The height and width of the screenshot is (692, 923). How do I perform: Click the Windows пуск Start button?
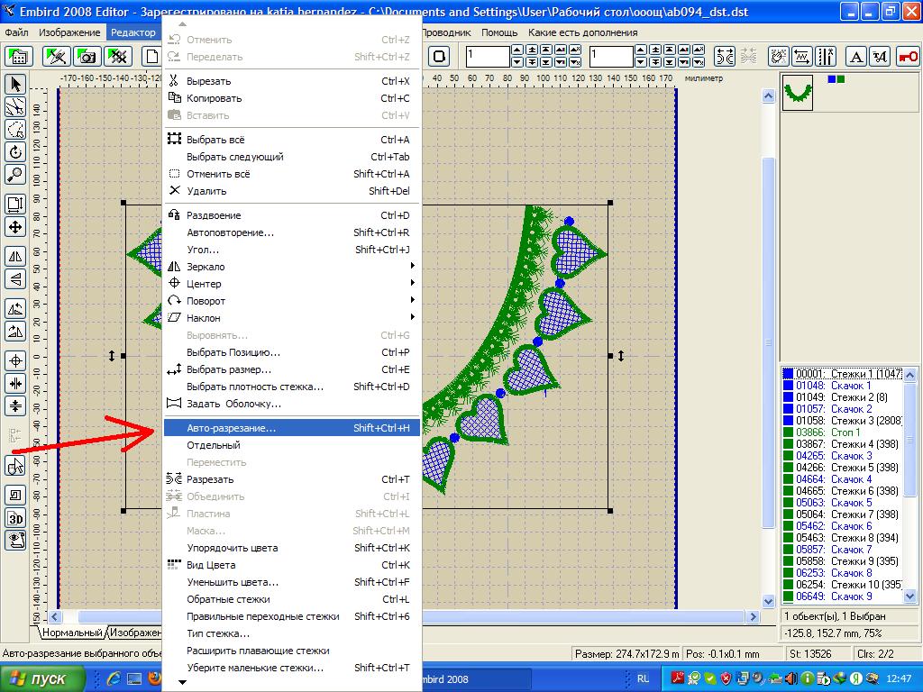tap(41, 678)
